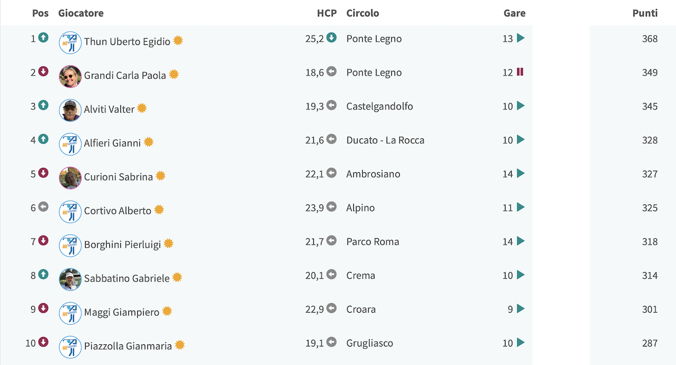
Task: Click the gray HCP arrow next to 18,6
Action: point(331,71)
